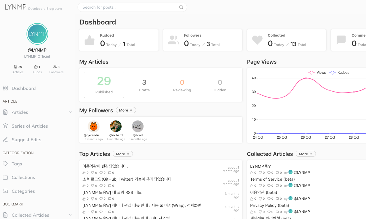The image size is (366, 219).
Task: Open collected article 이용약관 (beta)
Action: point(263,192)
